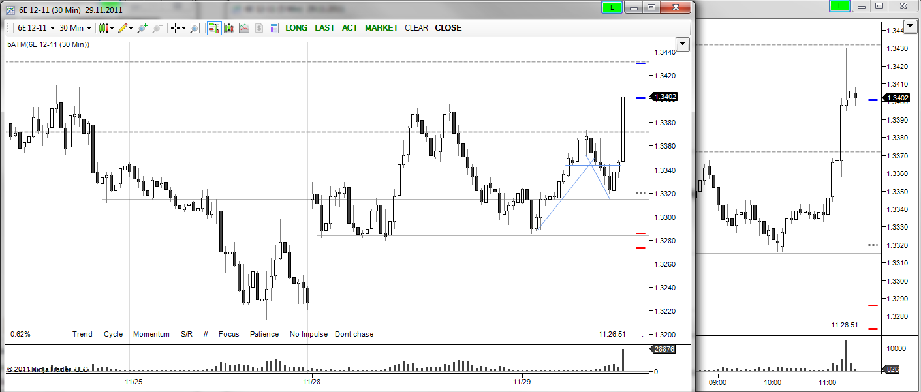Click the CLOSE toolbar button
The height and width of the screenshot is (392, 921).
(x=448, y=28)
